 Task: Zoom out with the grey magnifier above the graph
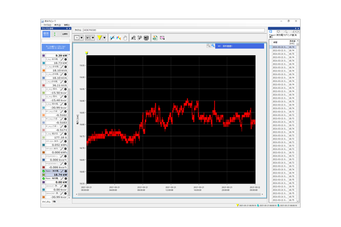coord(209,45)
